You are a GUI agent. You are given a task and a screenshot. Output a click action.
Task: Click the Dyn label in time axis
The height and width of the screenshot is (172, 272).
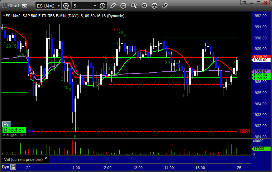[x=5, y=167]
